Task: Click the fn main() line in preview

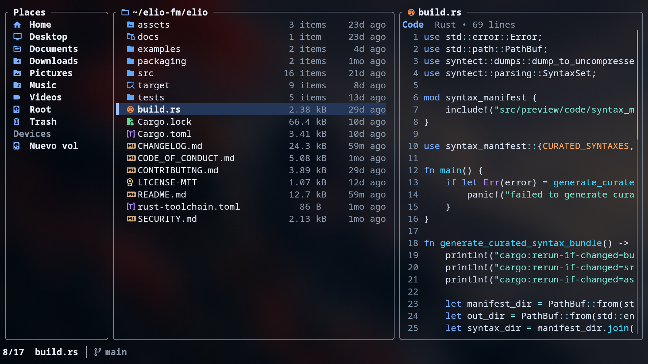Action: [453, 170]
